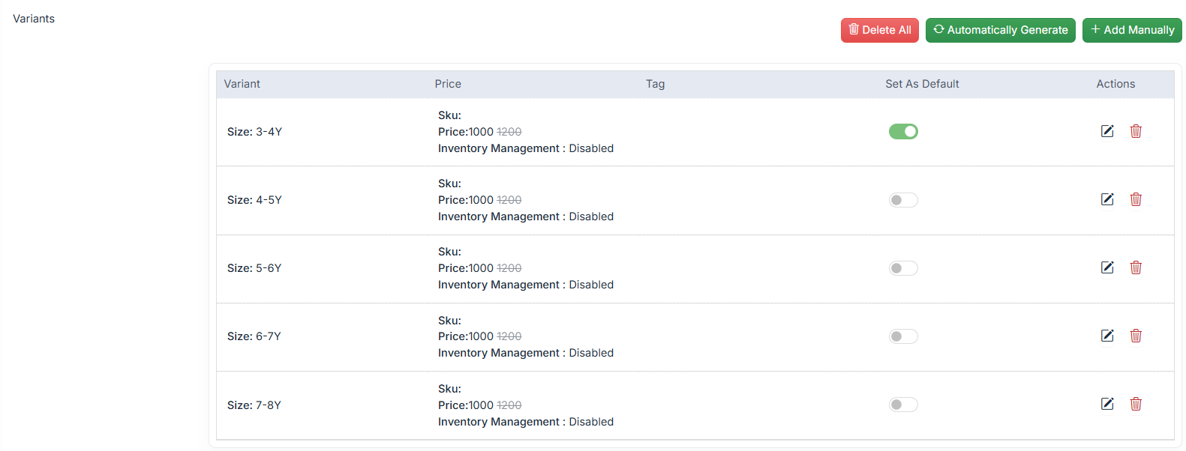Set Size 5-6Y as default variant

[903, 268]
